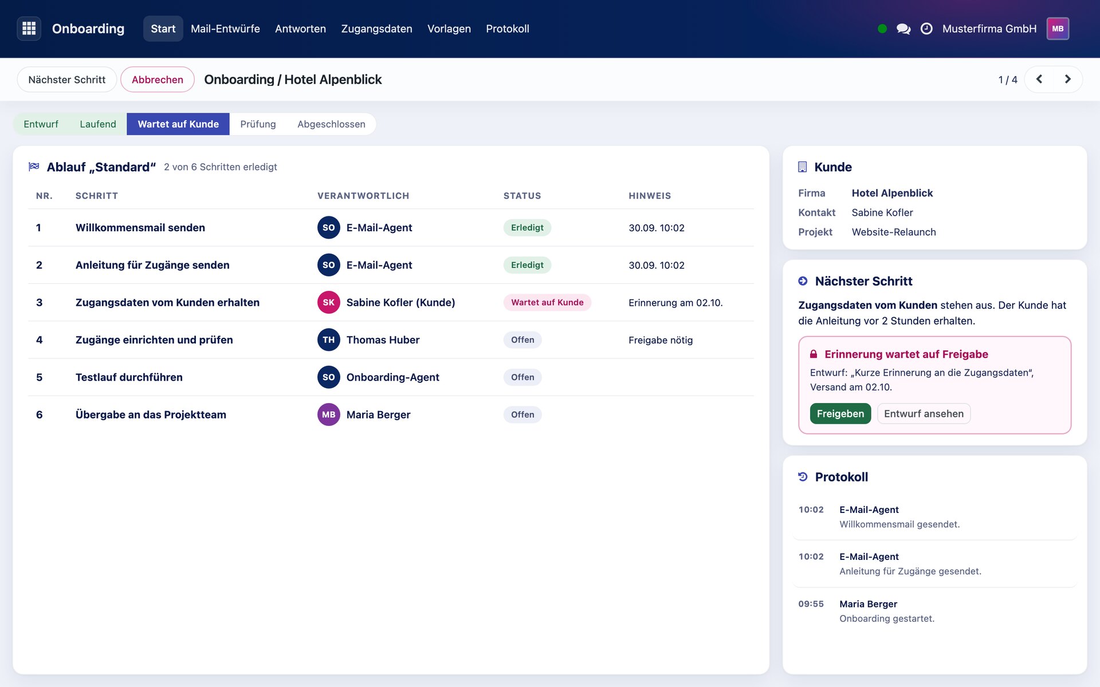Open the MB user avatar menu
This screenshot has width=1100, height=687.
(x=1058, y=29)
